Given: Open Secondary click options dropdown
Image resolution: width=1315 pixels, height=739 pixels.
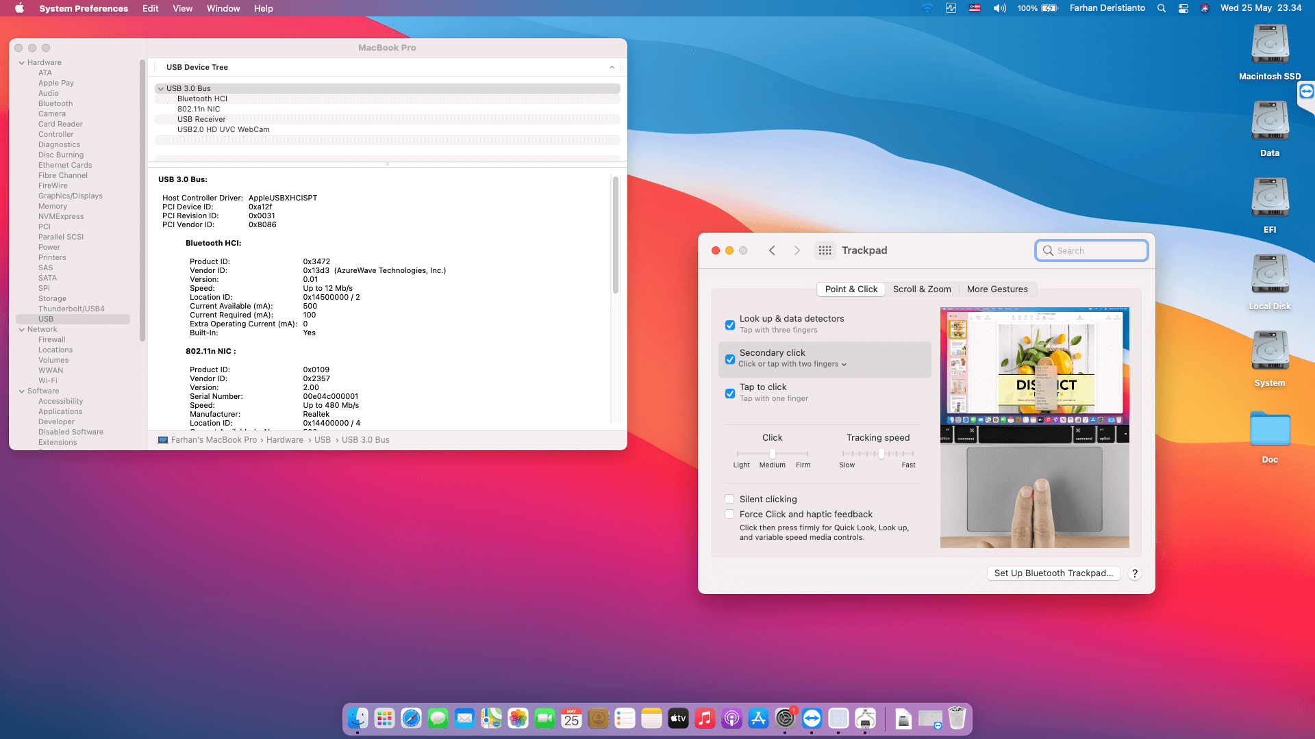Looking at the screenshot, I should pos(792,364).
